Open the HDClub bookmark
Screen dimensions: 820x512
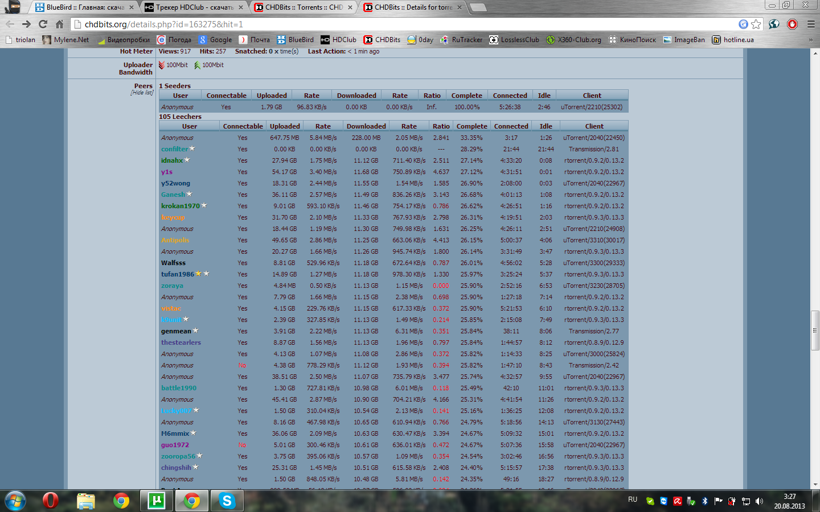pyautogui.click(x=339, y=40)
